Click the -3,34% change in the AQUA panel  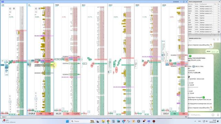pos(171,17)
